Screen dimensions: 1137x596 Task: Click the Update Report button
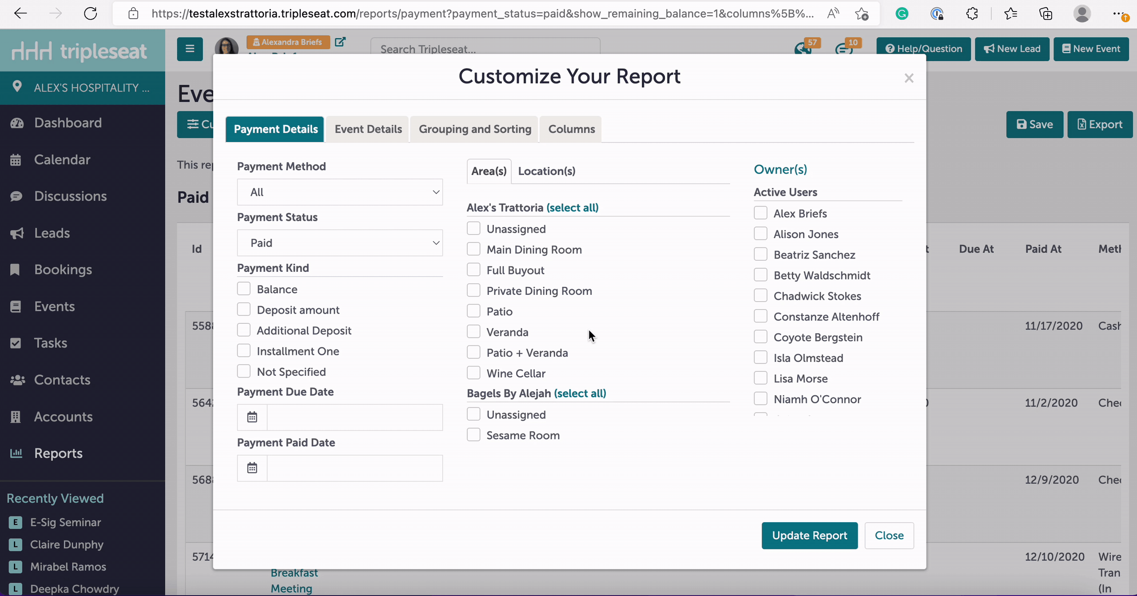(x=809, y=536)
